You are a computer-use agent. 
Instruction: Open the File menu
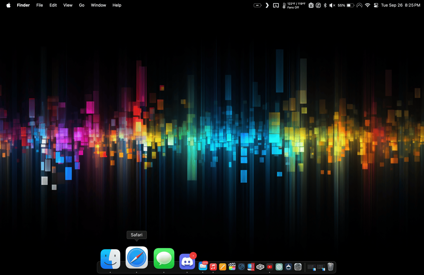(40, 5)
